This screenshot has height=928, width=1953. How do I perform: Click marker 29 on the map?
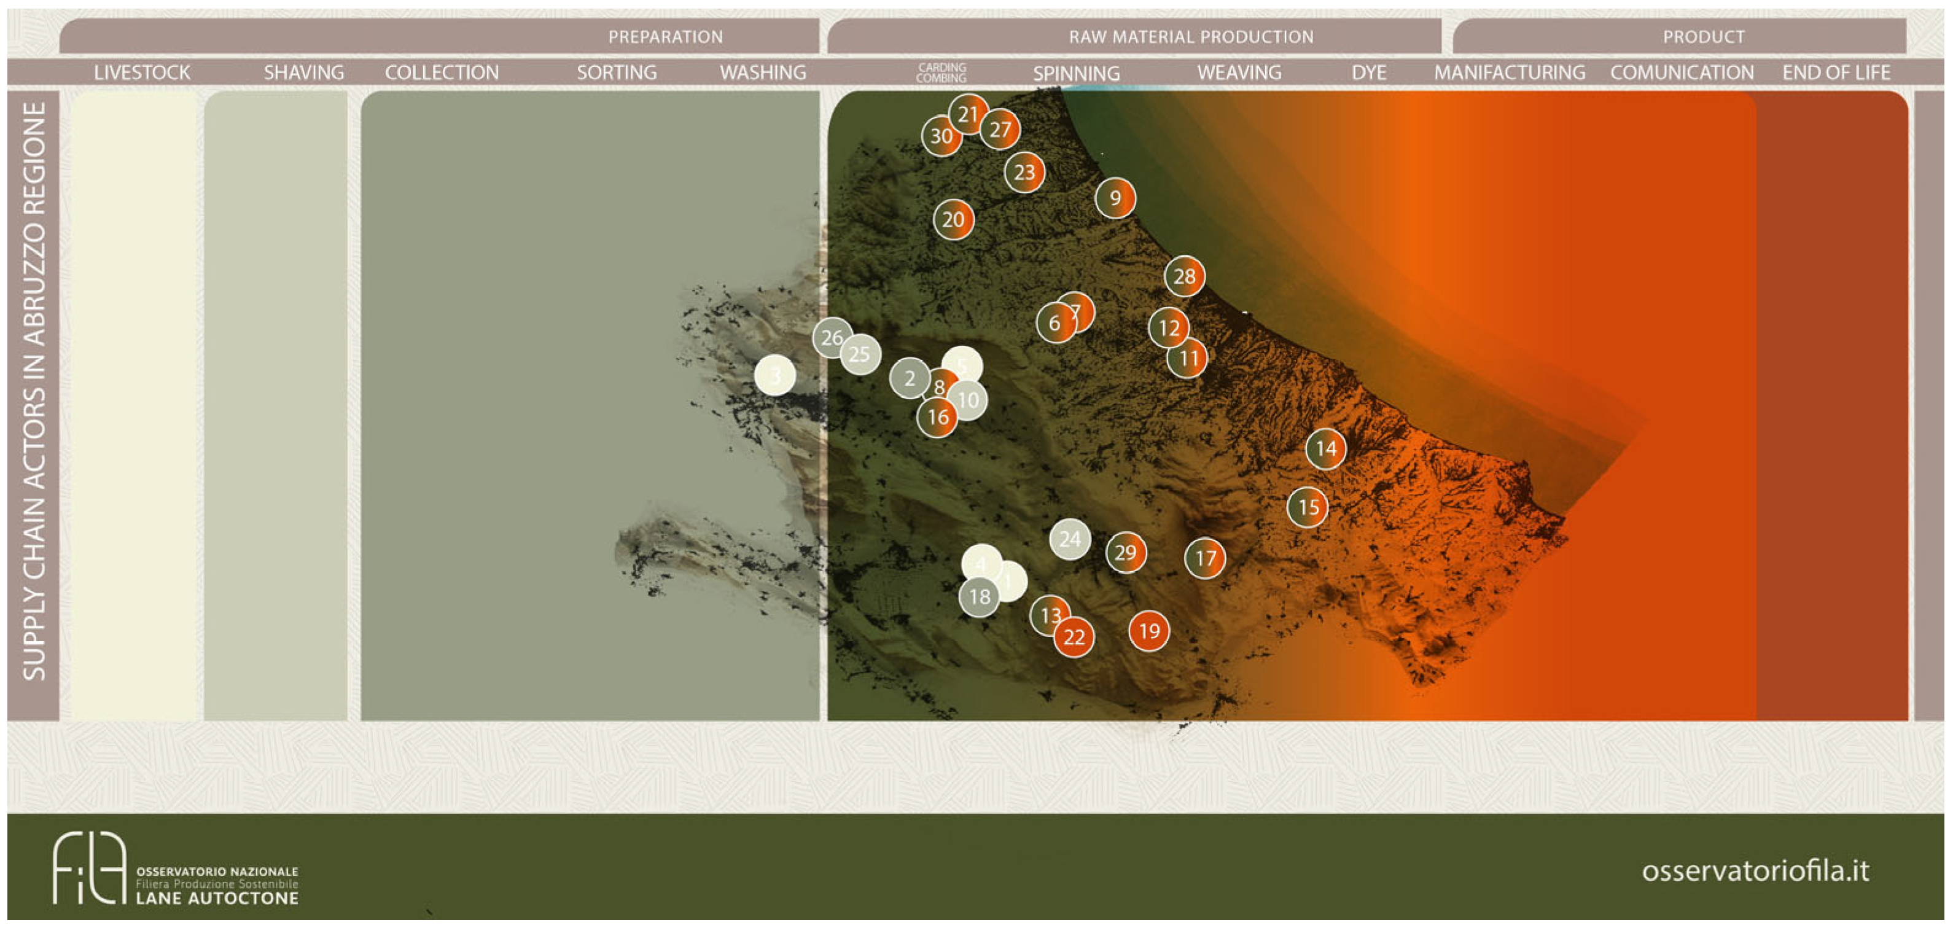tap(1126, 553)
